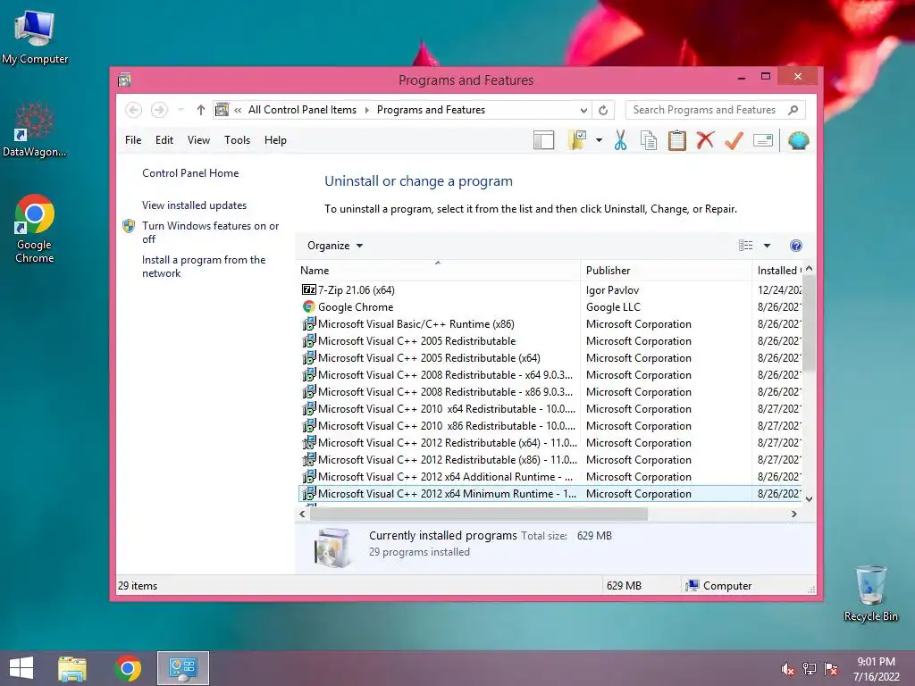Click the blue help question icon

796,246
